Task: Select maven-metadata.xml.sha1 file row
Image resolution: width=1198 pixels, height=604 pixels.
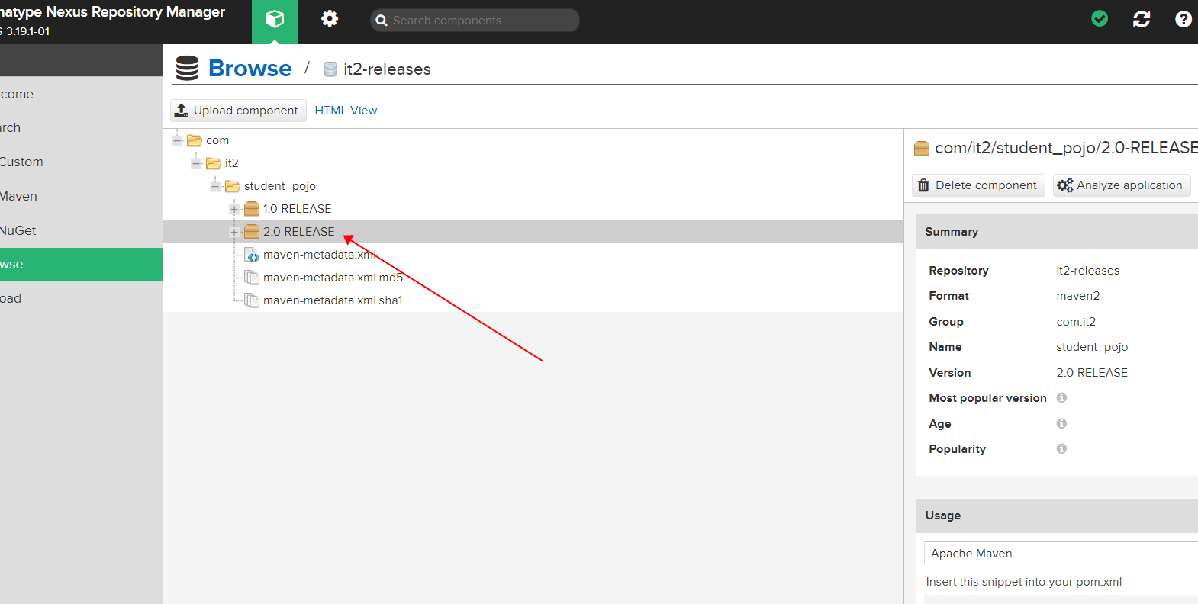Action: [x=533, y=300]
